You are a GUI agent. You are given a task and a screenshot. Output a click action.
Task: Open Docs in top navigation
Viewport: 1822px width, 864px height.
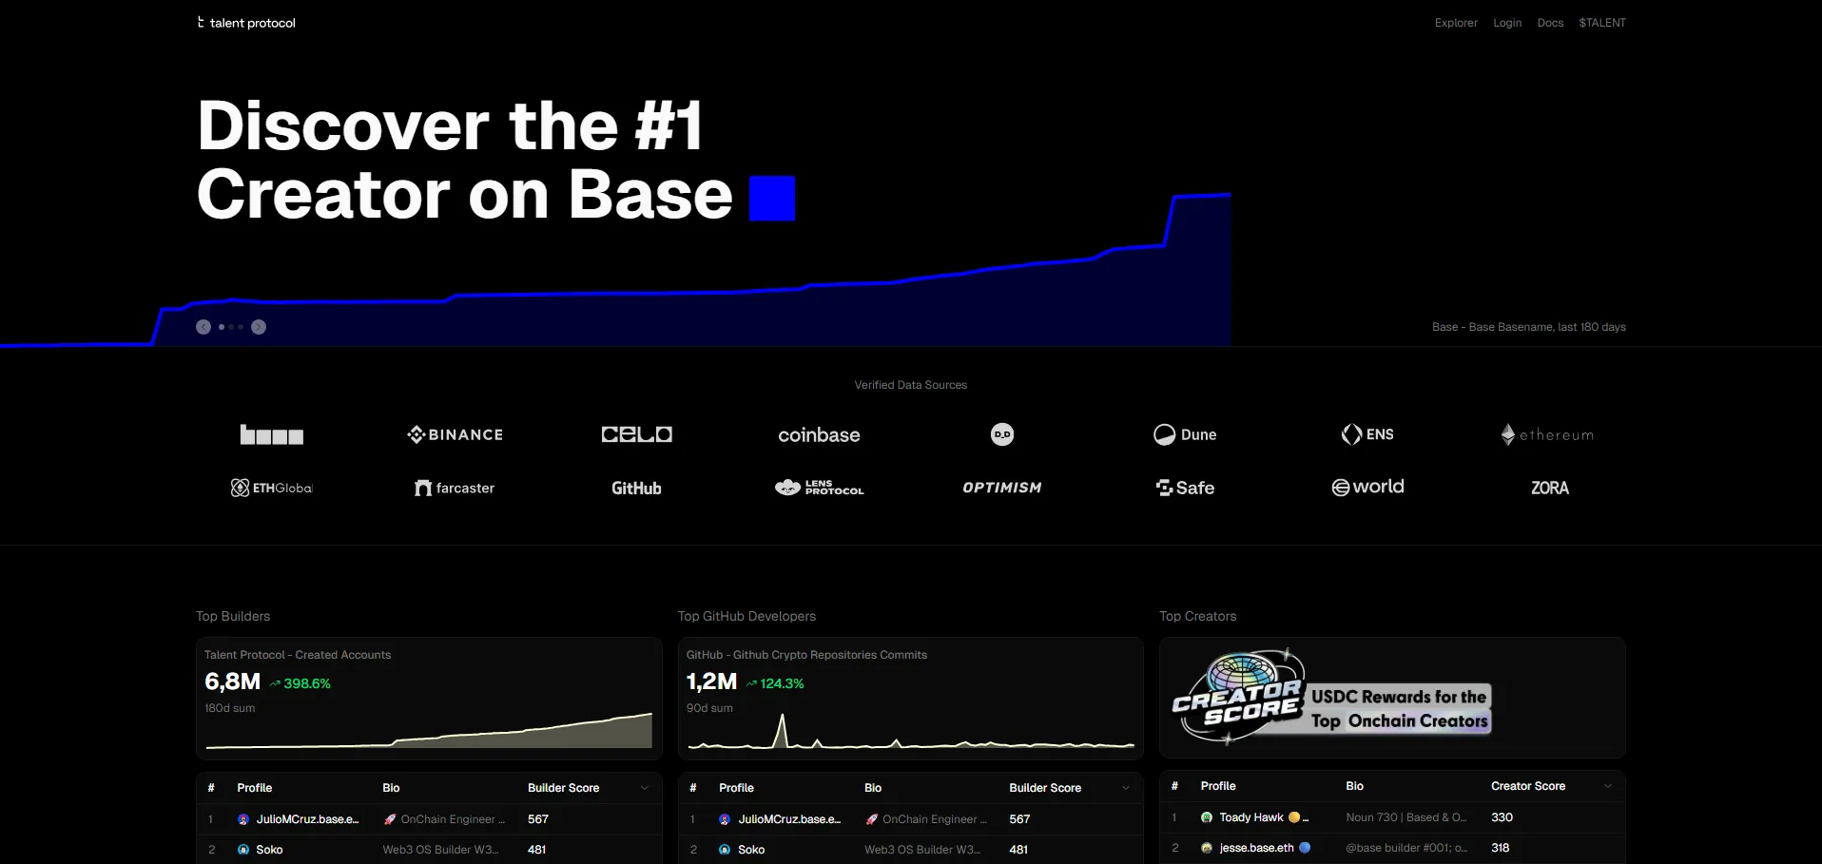click(1550, 23)
